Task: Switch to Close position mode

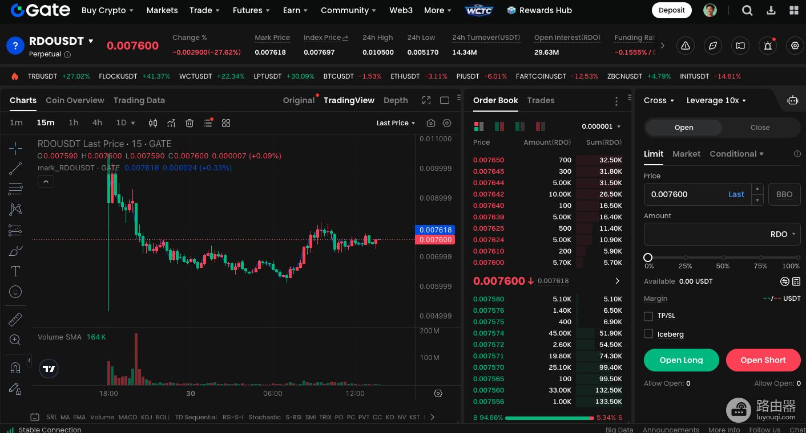Action: (760, 128)
